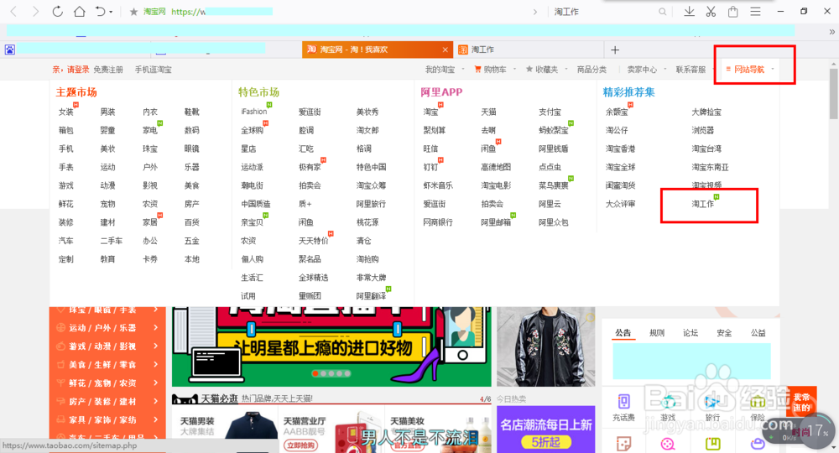
Task: Expand the 美食 / 生鲜 / 零食 category chevron
Action: tap(156, 364)
